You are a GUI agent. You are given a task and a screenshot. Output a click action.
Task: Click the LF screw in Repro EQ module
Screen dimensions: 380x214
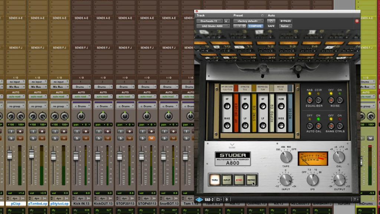(x=263, y=126)
